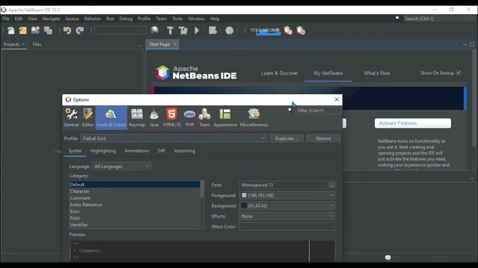Click the memory usage bar 159.6/460.0MB
The image size is (478, 268).
[265, 31]
